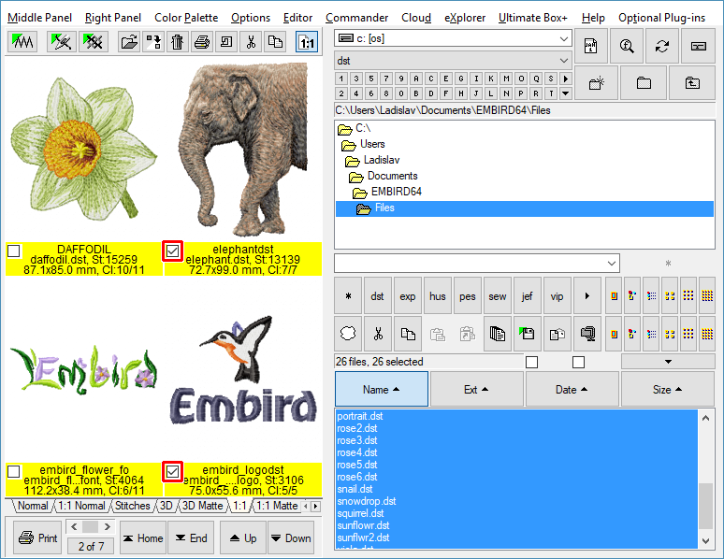This screenshot has height=559, width=724.
Task: Select the Documents folder in tree
Action: (392, 176)
